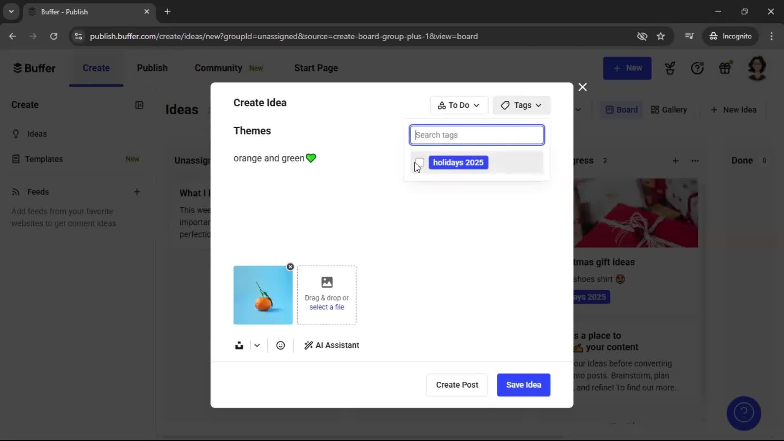Image resolution: width=784 pixels, height=441 pixels.
Task: Open the Community section
Action: point(218,68)
